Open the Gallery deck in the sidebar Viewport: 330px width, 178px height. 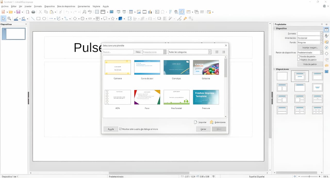[x=327, y=42]
